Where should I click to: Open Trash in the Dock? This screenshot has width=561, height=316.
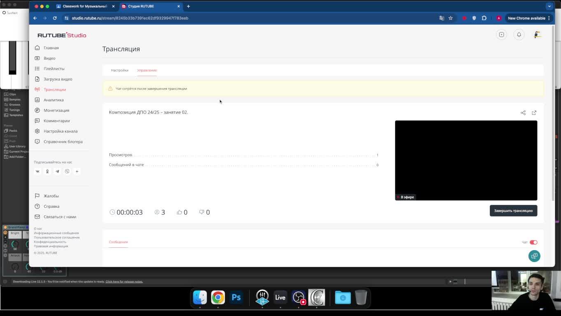[x=361, y=297]
